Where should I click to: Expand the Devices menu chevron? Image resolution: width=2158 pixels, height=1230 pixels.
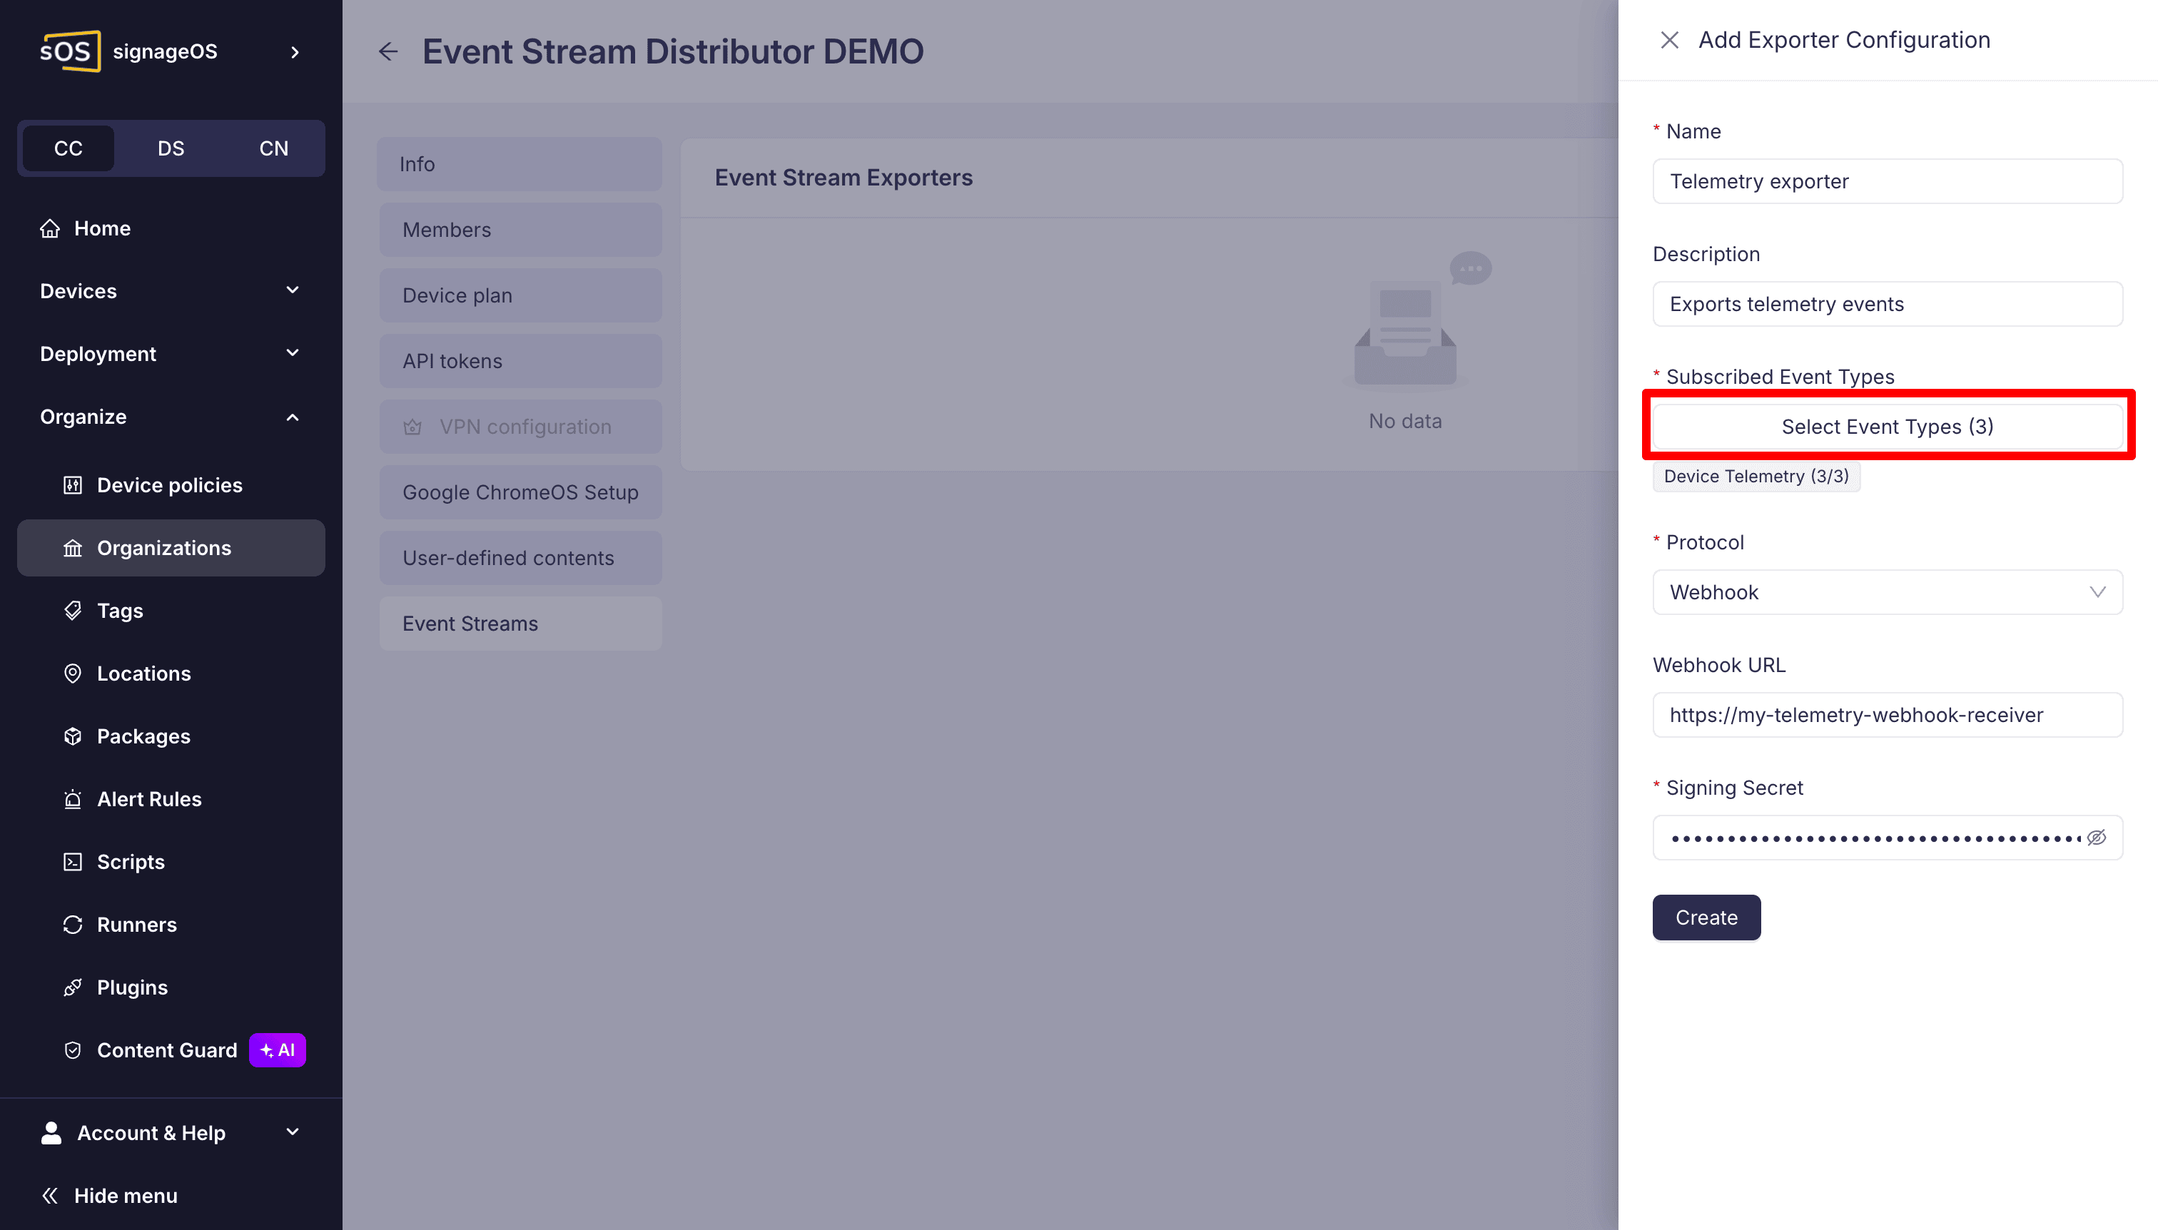point(293,290)
